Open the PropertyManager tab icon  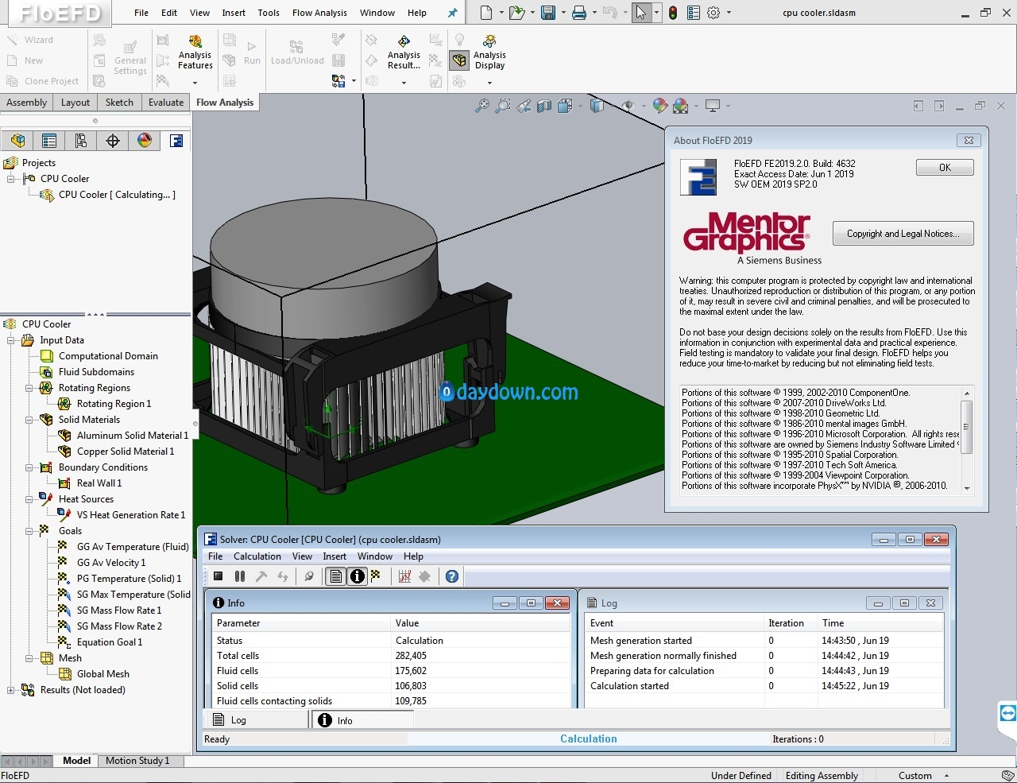coord(49,141)
